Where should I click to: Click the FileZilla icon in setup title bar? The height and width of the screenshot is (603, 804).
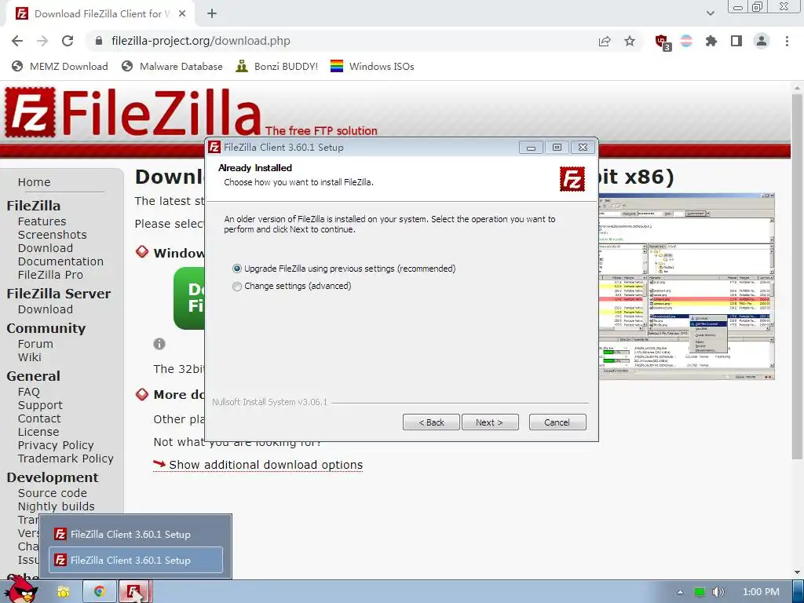pyautogui.click(x=214, y=148)
